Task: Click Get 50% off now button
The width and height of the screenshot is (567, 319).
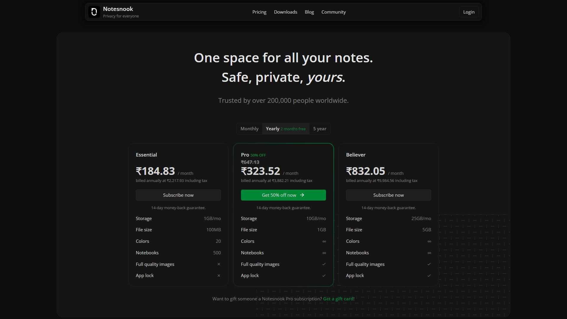Action: pos(283,195)
